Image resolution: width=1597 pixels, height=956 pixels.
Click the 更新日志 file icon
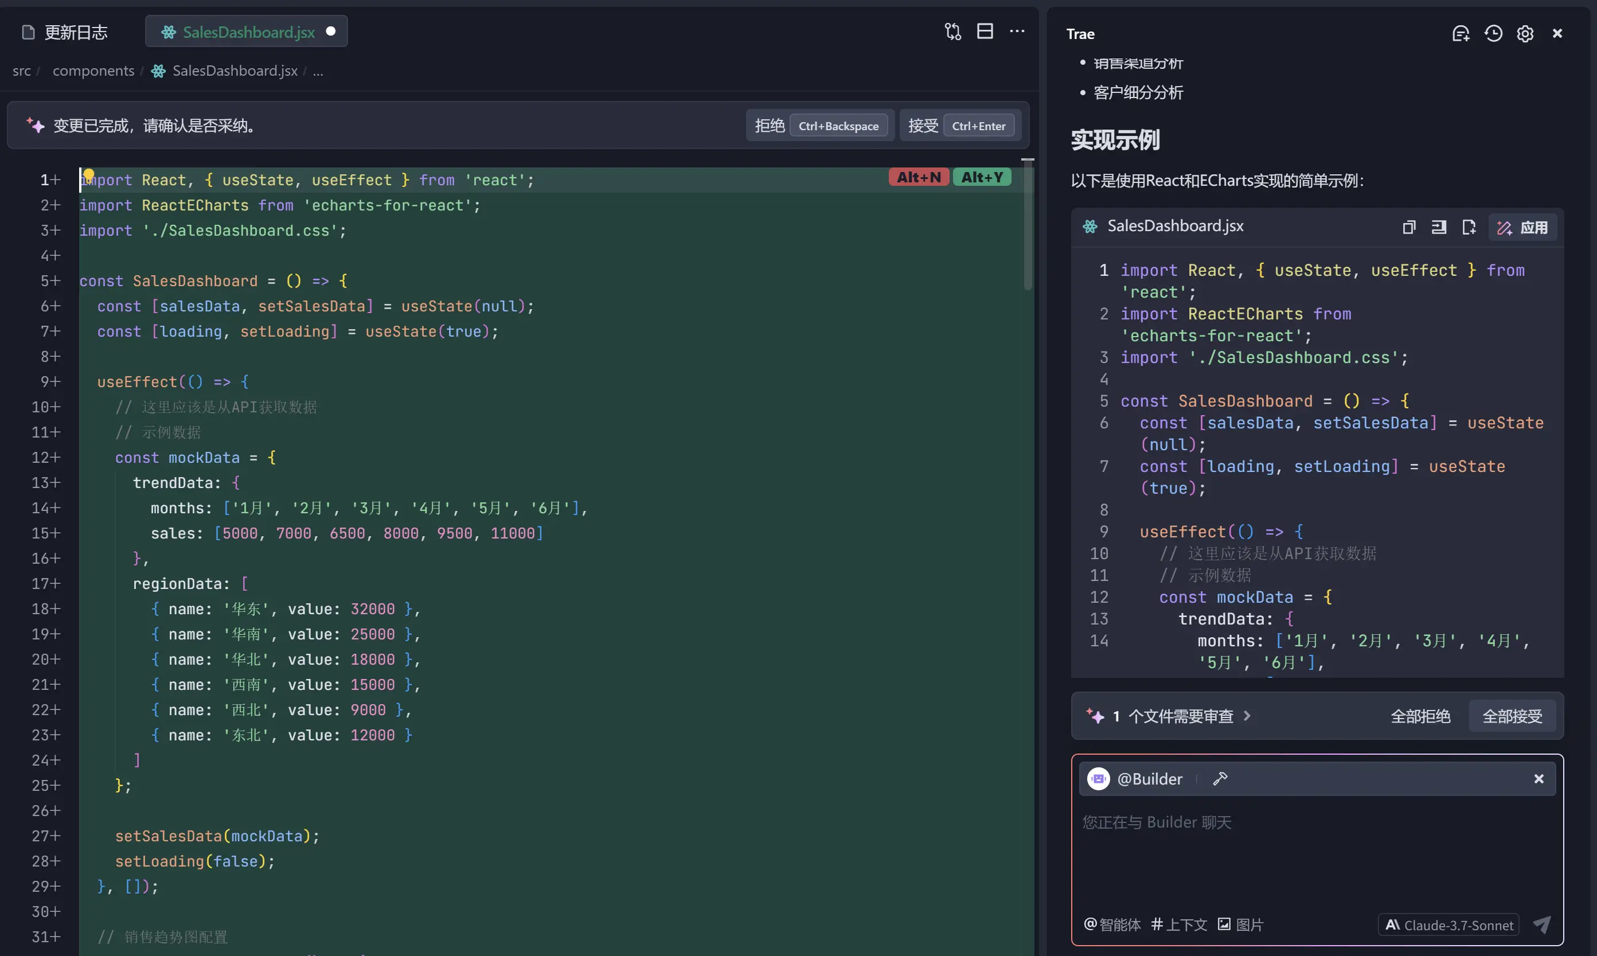coord(28,32)
